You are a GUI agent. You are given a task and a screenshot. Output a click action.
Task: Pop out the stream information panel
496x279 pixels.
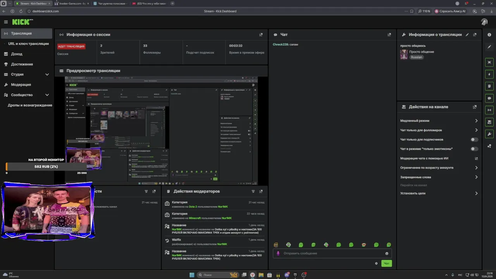(x=475, y=34)
